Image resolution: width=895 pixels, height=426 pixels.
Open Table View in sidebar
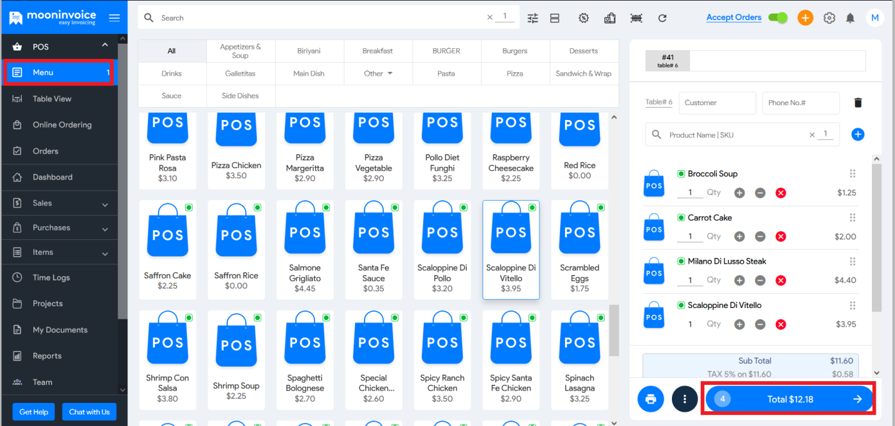52,99
